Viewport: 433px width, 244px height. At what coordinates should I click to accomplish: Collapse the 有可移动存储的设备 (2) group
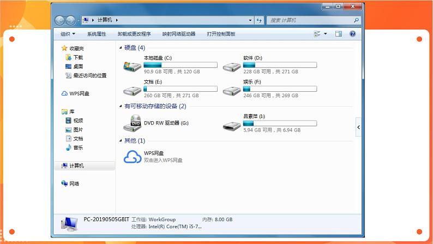pyautogui.click(x=121, y=106)
